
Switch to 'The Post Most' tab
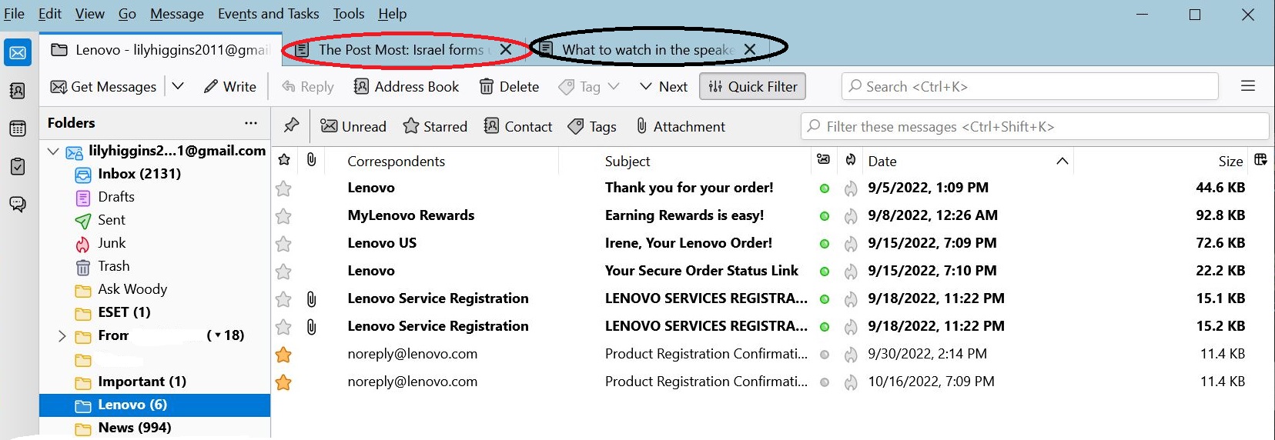pos(400,50)
